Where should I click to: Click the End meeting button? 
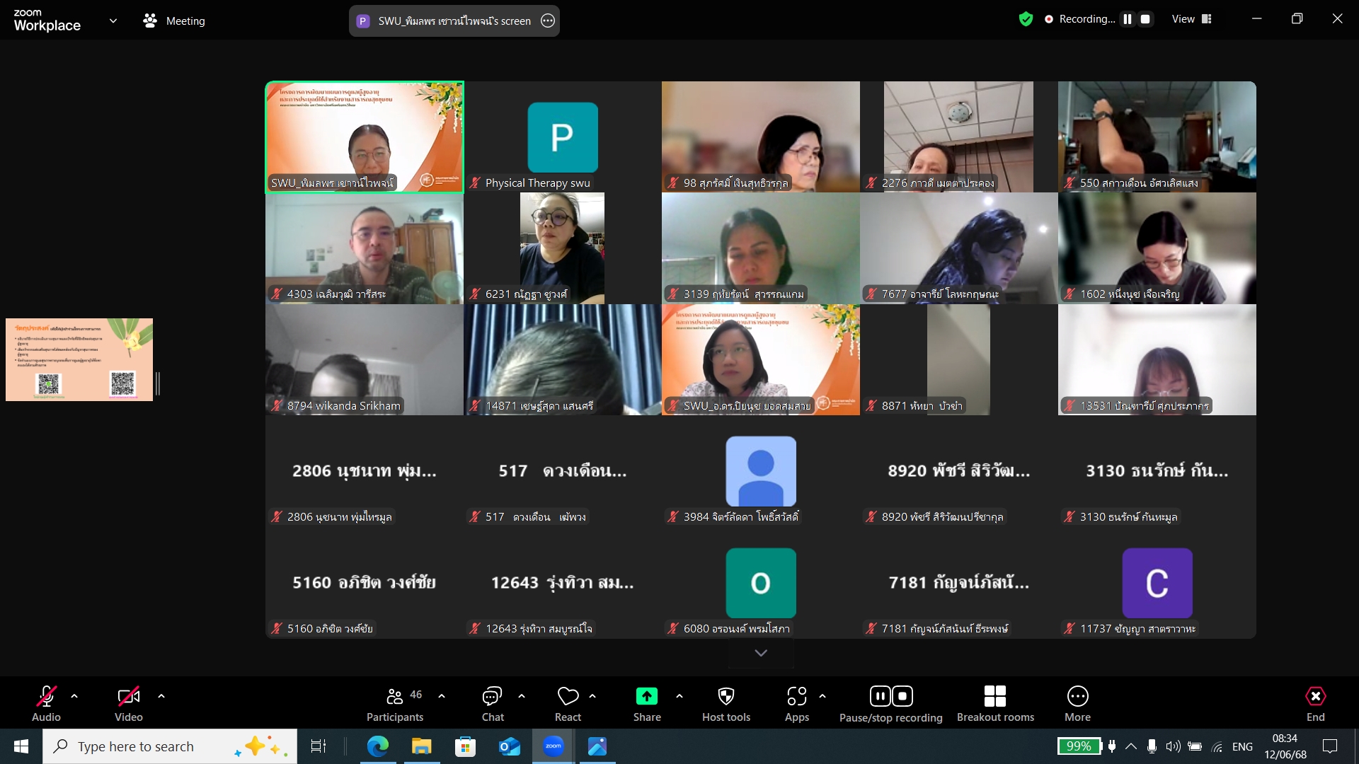[x=1315, y=704]
